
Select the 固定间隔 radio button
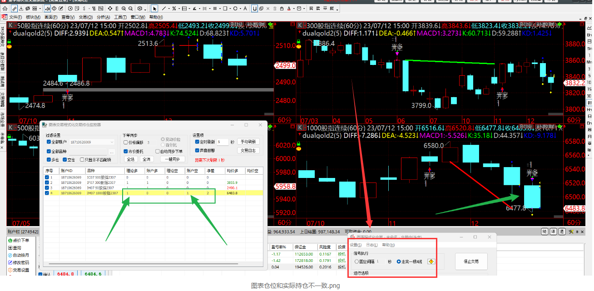[x=356, y=261]
